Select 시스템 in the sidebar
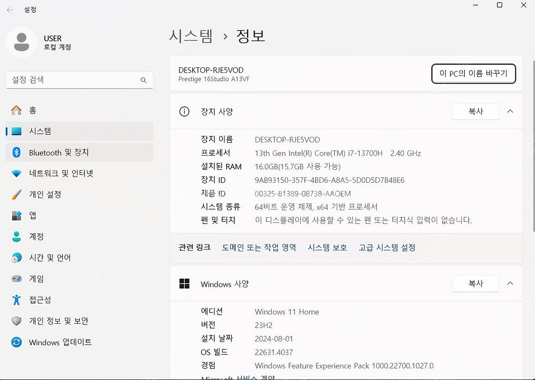The width and height of the screenshot is (535, 380). [80, 131]
